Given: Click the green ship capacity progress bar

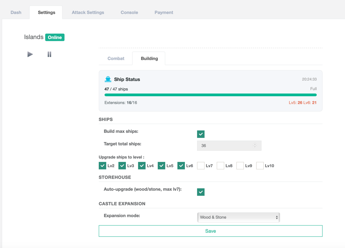Looking at the screenshot, I should coord(210,95).
